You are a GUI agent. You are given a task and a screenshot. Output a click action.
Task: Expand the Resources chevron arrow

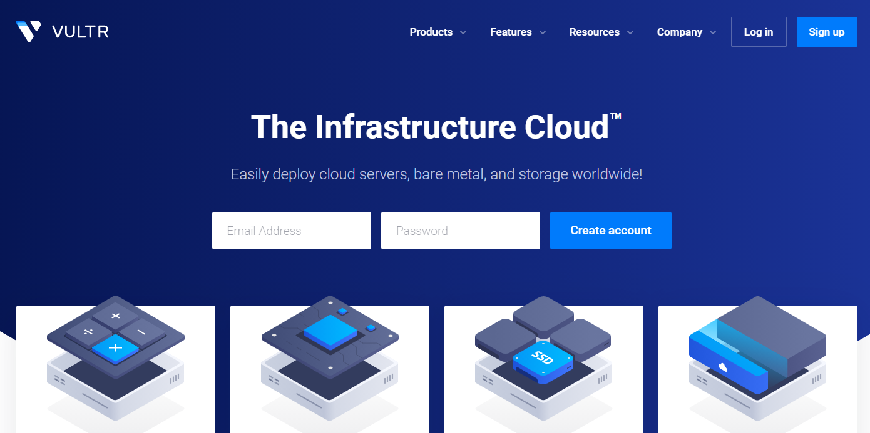[630, 32]
